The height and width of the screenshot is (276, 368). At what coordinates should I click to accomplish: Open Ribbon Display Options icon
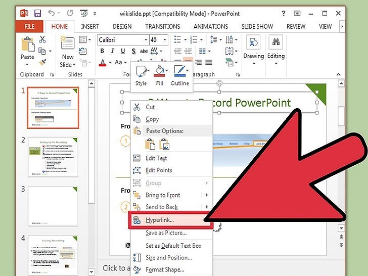(297, 13)
